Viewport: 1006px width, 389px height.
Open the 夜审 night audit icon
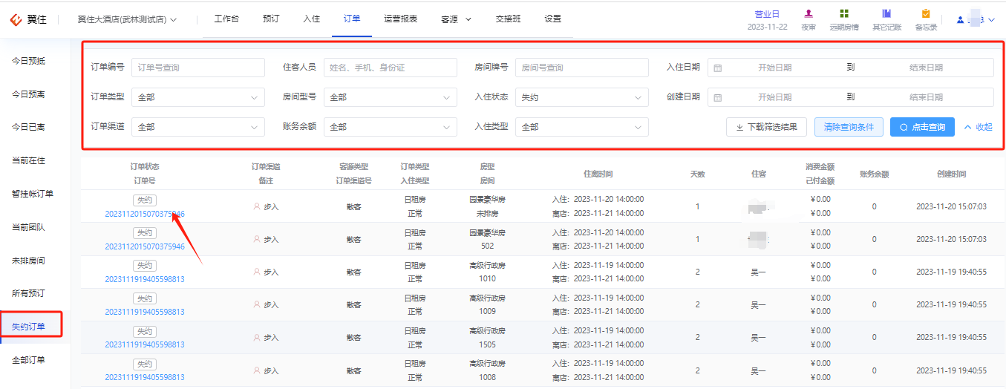pyautogui.click(x=809, y=13)
